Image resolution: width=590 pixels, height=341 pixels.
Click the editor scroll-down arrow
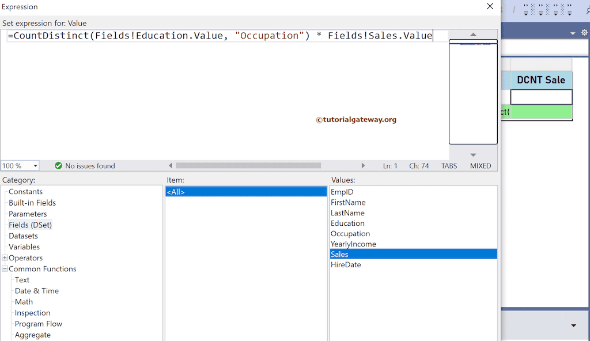(x=473, y=154)
